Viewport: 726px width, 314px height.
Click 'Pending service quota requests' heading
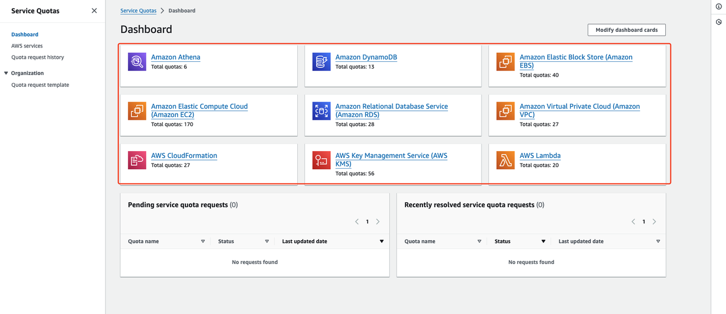pos(178,205)
